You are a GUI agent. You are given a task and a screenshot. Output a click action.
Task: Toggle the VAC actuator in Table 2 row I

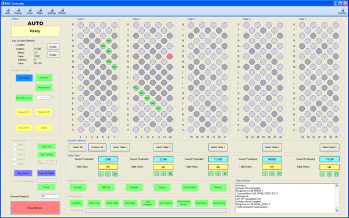point(136,88)
